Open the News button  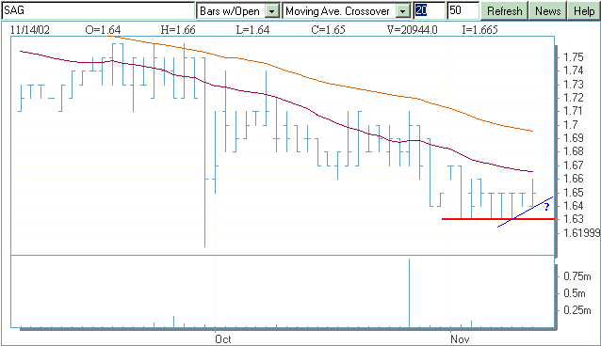coord(547,10)
